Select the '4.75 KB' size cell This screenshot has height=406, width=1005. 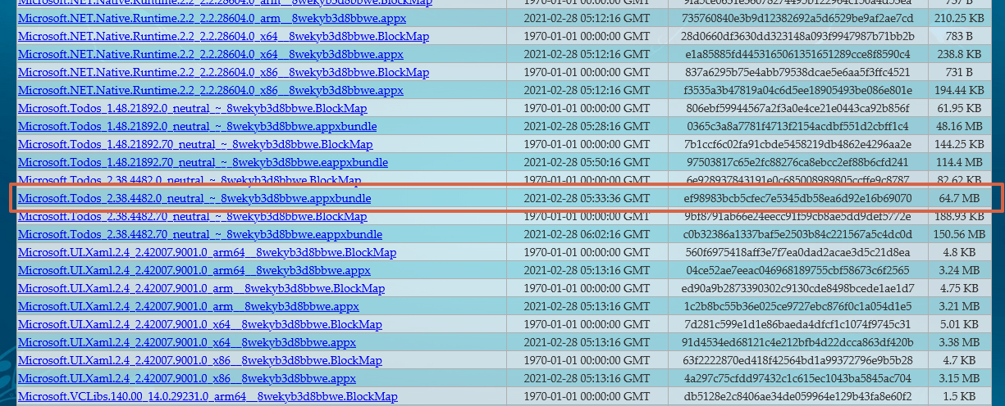pyautogui.click(x=958, y=288)
